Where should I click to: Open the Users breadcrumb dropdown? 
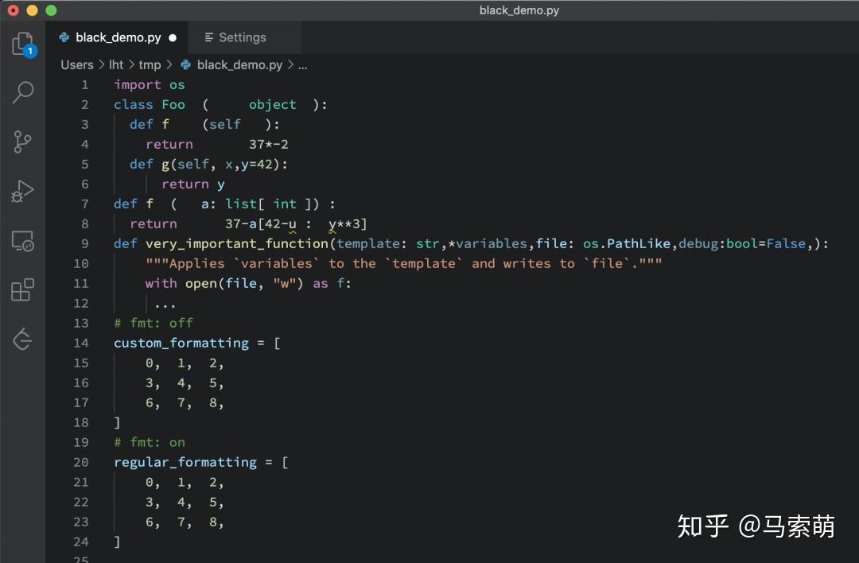pos(76,64)
